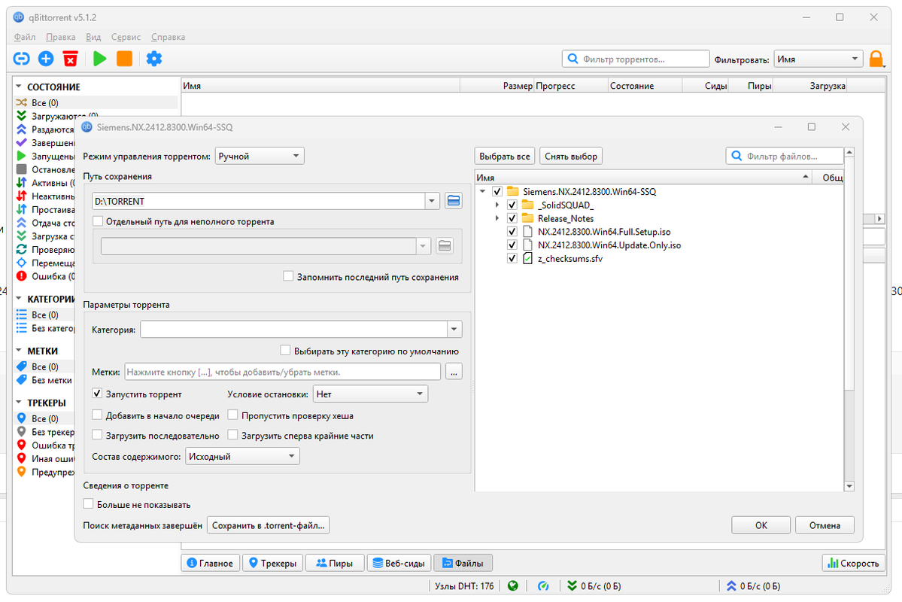The width and height of the screenshot is (902, 602).
Task: Click the green download speed arrows icon
Action: click(x=572, y=586)
